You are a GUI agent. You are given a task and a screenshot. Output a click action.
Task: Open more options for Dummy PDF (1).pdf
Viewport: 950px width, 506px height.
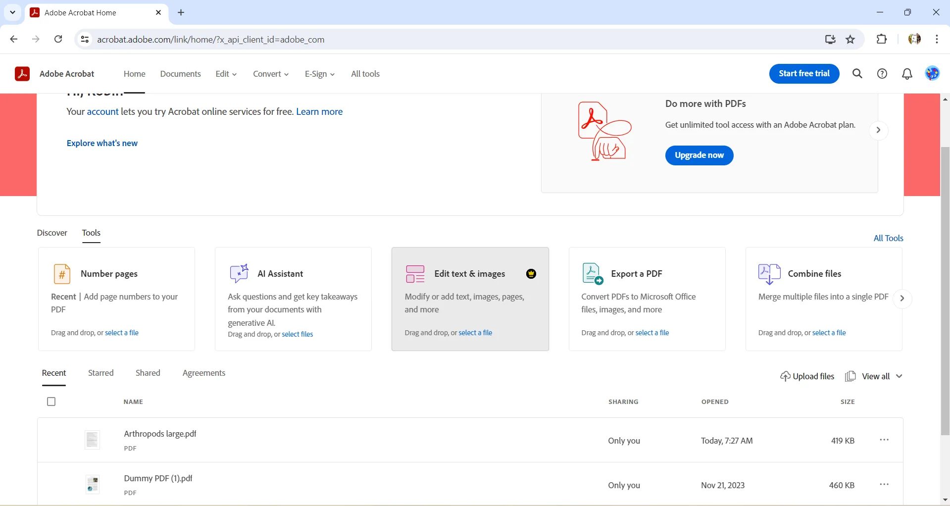884,485
